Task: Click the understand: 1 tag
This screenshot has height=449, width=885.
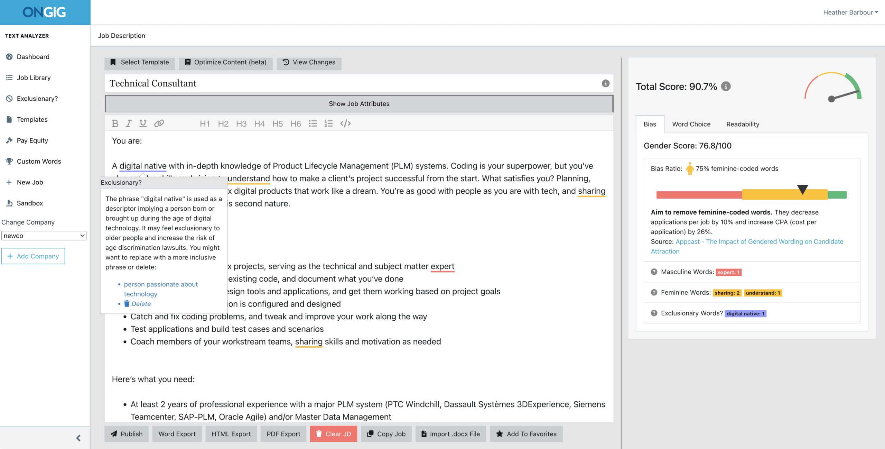Action: coord(763,293)
